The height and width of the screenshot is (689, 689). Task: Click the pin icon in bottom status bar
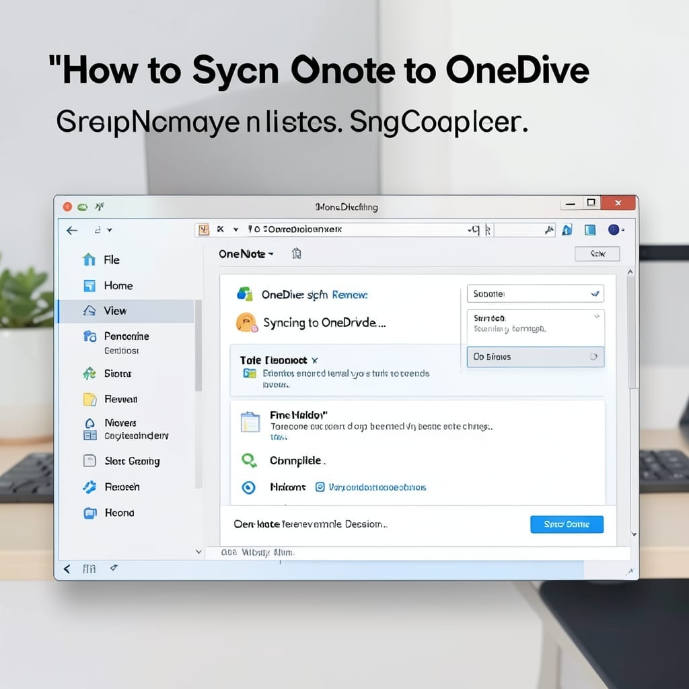(114, 568)
